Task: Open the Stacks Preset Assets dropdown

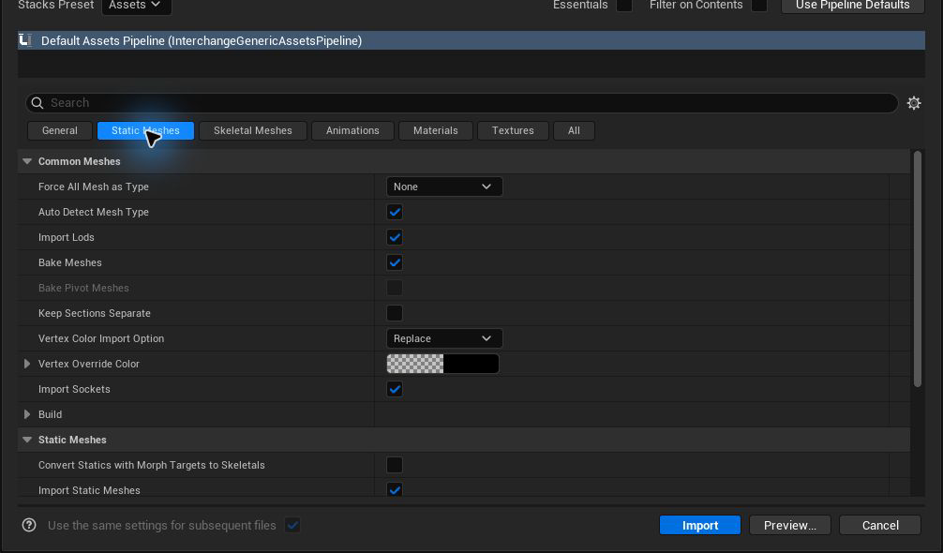Action: point(137,6)
